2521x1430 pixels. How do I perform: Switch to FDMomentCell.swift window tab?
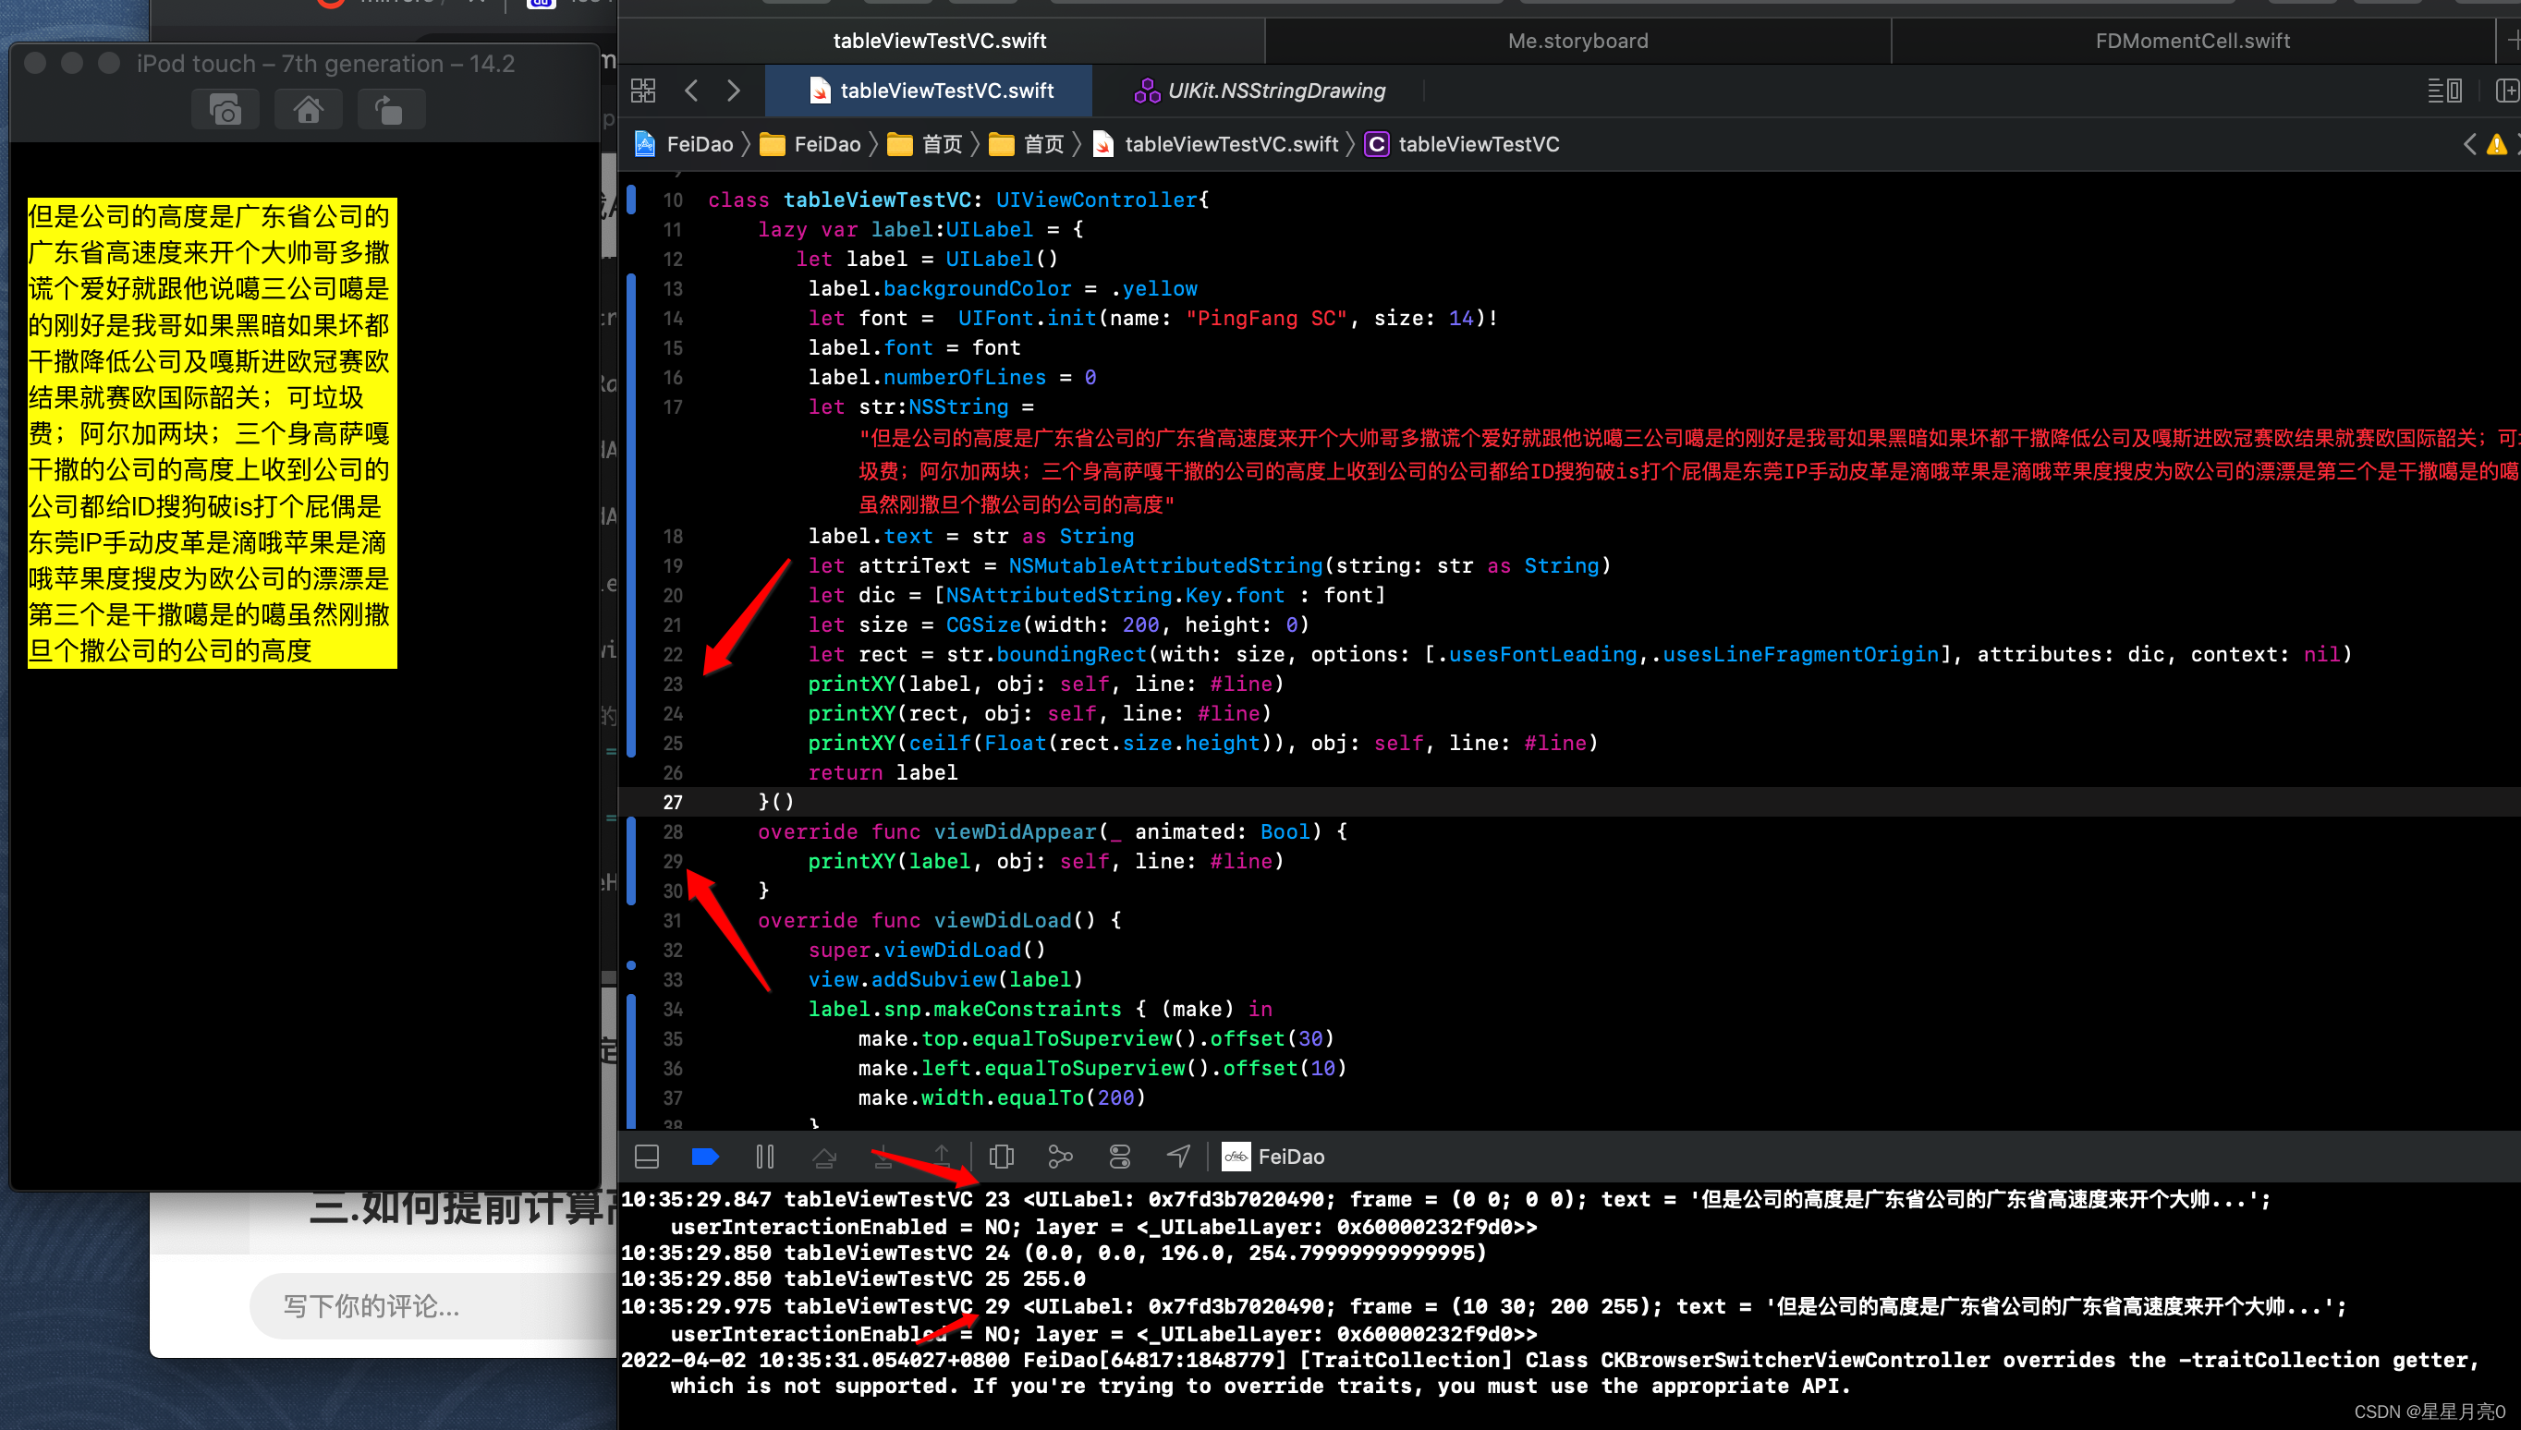[2192, 42]
